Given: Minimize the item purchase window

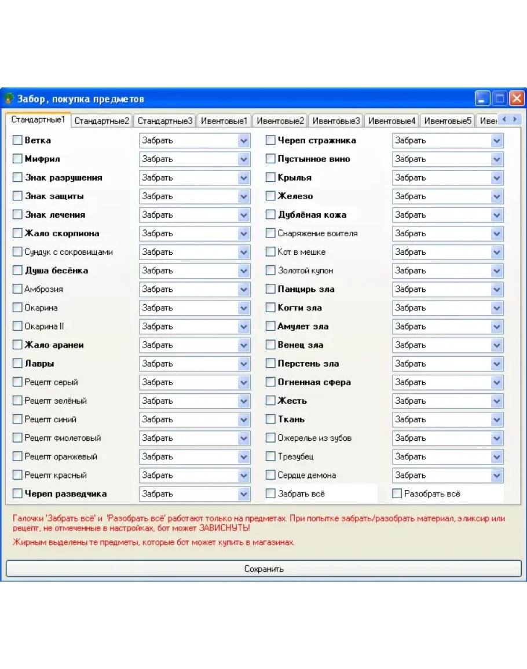Looking at the screenshot, I should 482,98.
